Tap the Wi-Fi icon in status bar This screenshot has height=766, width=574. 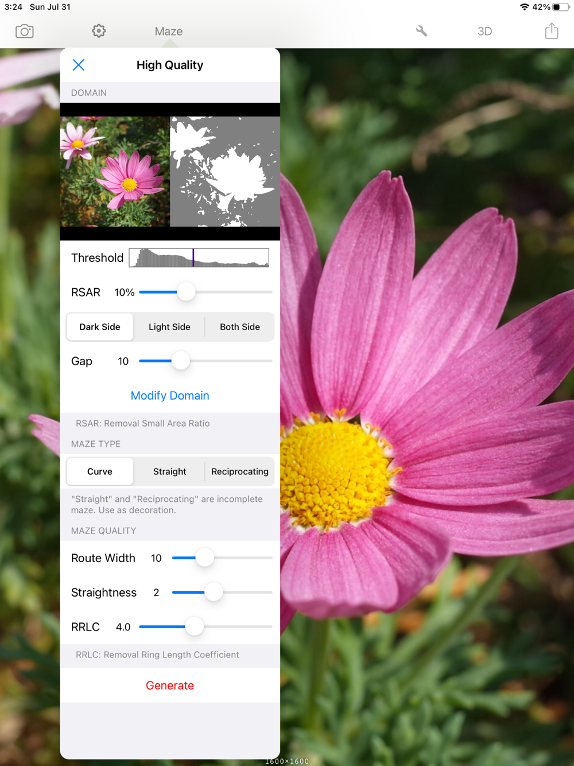[525, 7]
